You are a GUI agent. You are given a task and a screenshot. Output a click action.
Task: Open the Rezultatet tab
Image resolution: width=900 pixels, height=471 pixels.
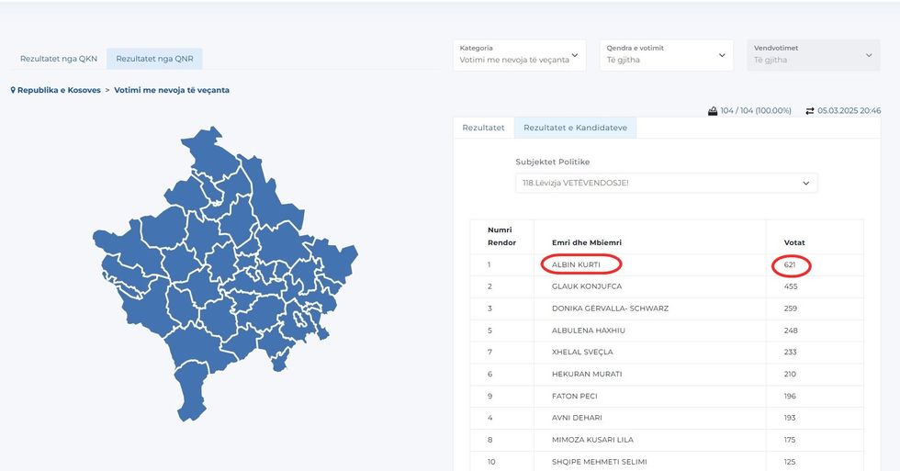483,128
